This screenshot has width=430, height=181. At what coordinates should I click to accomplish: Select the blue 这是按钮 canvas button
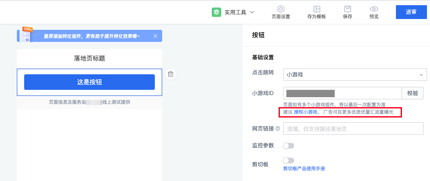coord(89,82)
